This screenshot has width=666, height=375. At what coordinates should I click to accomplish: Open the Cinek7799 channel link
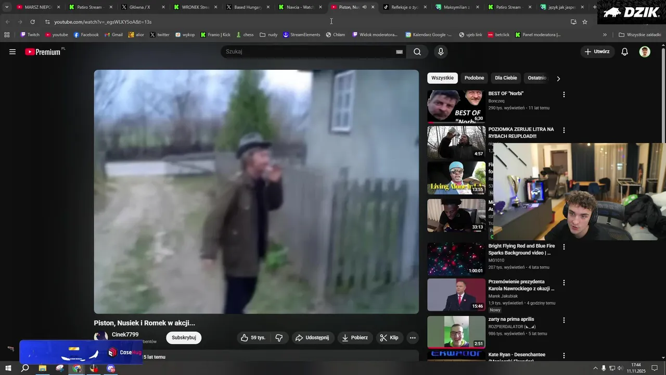pyautogui.click(x=125, y=335)
